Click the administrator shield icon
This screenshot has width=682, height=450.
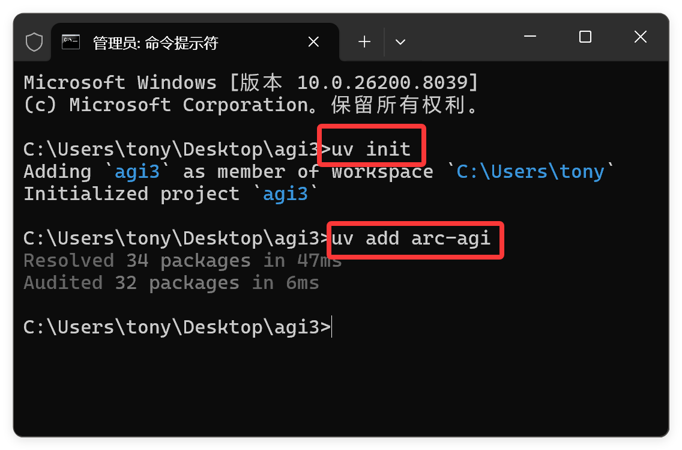pos(34,42)
